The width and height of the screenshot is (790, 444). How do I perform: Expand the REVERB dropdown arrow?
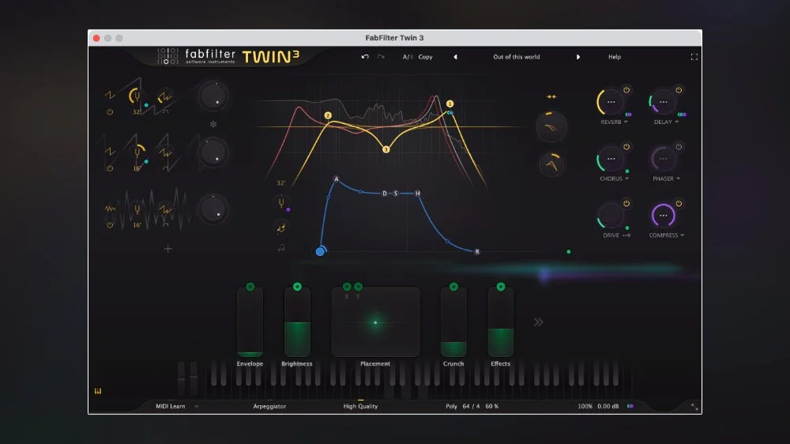click(x=626, y=122)
